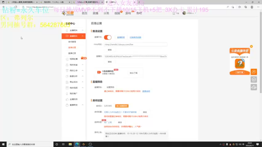Image resolution: width=262 pixels, height=147 pixels.
Task: Click play icon beside 直播相关
Action: pyautogui.click(x=67, y=36)
